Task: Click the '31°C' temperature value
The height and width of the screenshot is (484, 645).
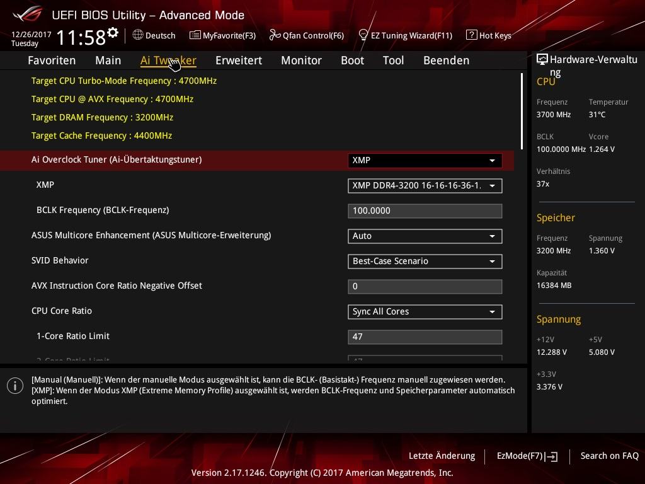Action: [x=597, y=115]
